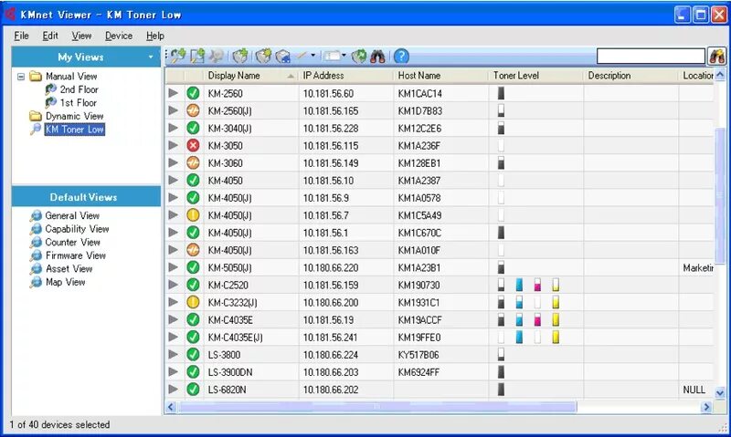This screenshot has width=731, height=437.
Task: Select the Firmware View item
Action: 76,255
